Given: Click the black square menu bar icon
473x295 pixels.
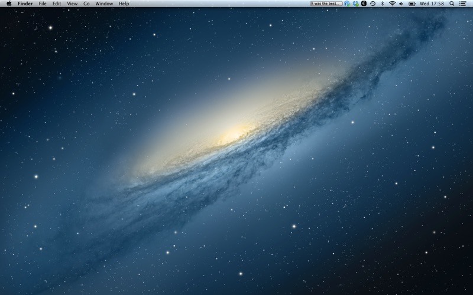Looking at the screenshot, I should (364, 4).
